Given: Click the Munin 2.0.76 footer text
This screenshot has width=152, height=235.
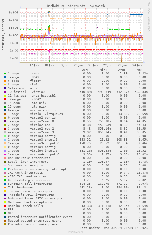Looking at the screenshot, I should pos(76,232).
